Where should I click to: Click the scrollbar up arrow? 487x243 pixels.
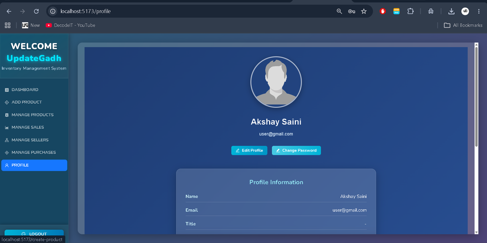(x=477, y=45)
